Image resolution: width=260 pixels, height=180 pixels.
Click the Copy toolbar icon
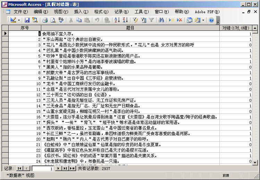(79, 20)
